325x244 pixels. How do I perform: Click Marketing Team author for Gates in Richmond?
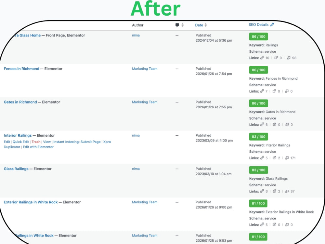[x=145, y=102]
